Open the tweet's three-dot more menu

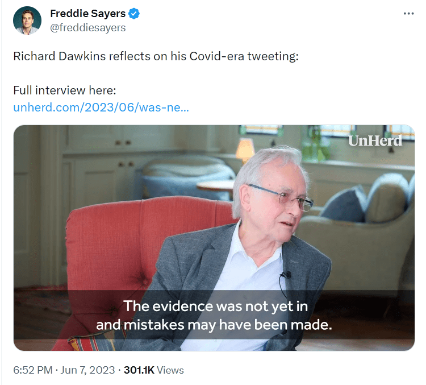pyautogui.click(x=408, y=14)
